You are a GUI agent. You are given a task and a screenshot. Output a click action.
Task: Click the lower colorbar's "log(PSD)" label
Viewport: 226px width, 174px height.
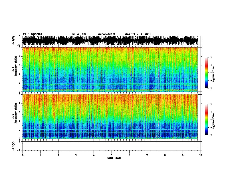pyautogui.click(x=213, y=121)
